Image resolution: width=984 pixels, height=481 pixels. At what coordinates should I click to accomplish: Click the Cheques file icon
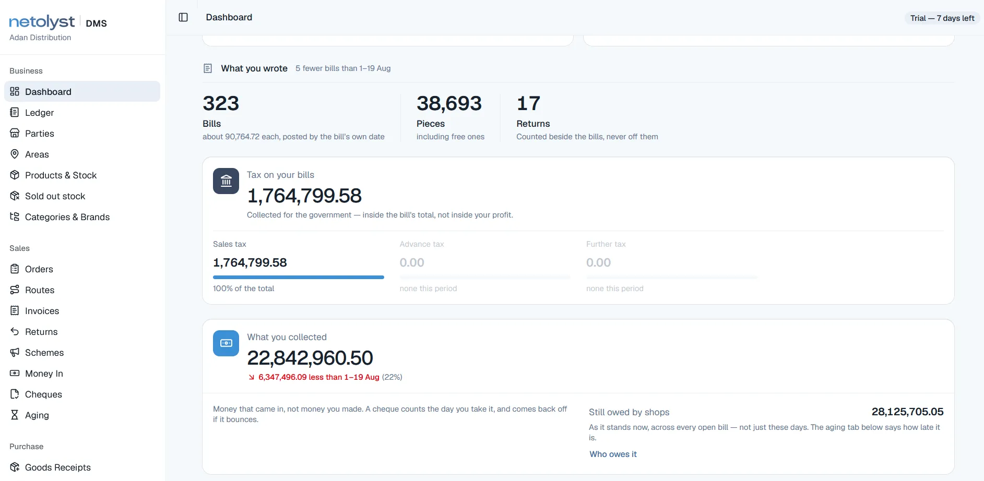[15, 394]
